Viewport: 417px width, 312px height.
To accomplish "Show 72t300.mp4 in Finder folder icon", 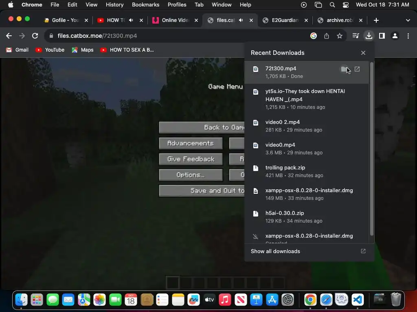I will coord(344,69).
